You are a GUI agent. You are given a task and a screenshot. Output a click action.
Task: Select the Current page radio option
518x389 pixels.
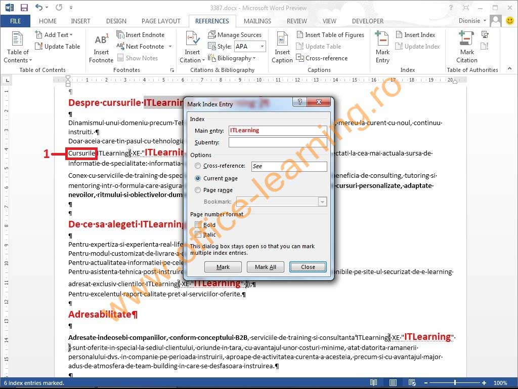point(198,178)
